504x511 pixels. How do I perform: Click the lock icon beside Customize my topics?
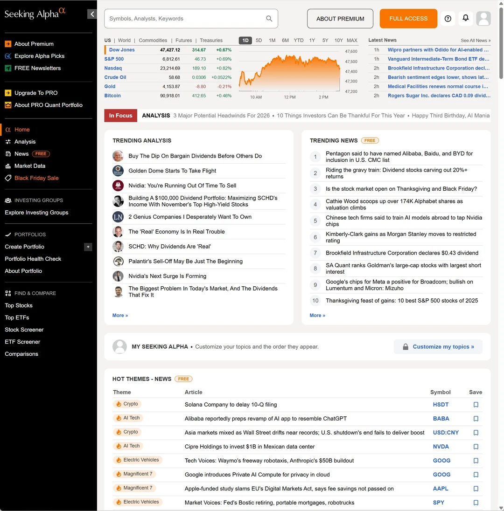(406, 347)
